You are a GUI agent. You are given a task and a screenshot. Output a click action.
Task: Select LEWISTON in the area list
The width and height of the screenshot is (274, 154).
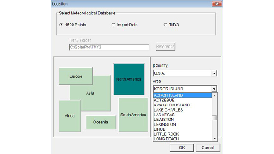(x=182, y=120)
